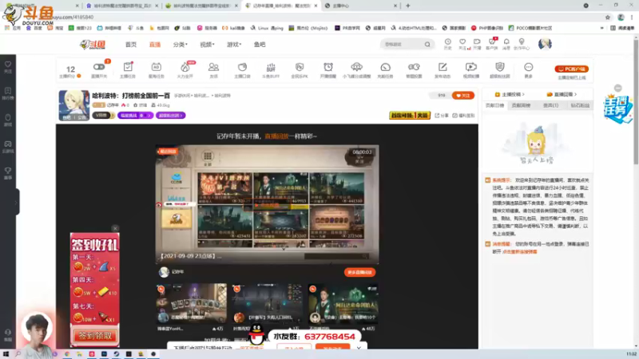Click the site search input field

tap(403, 45)
